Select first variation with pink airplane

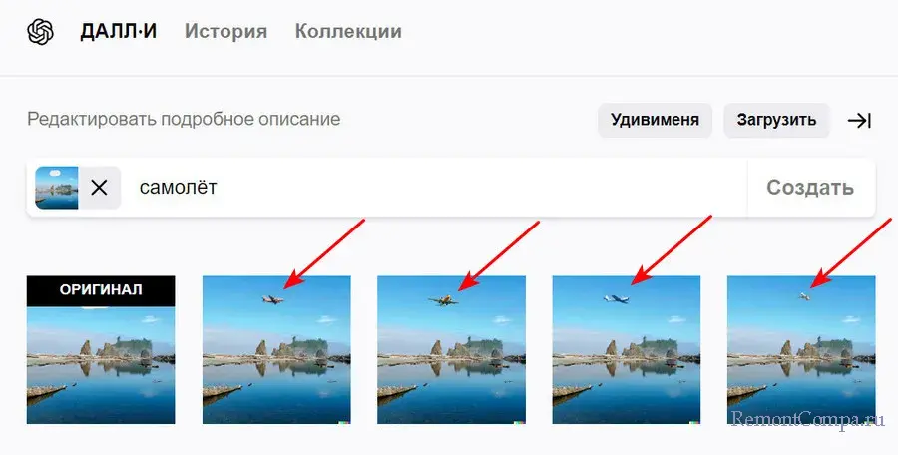[276, 349]
